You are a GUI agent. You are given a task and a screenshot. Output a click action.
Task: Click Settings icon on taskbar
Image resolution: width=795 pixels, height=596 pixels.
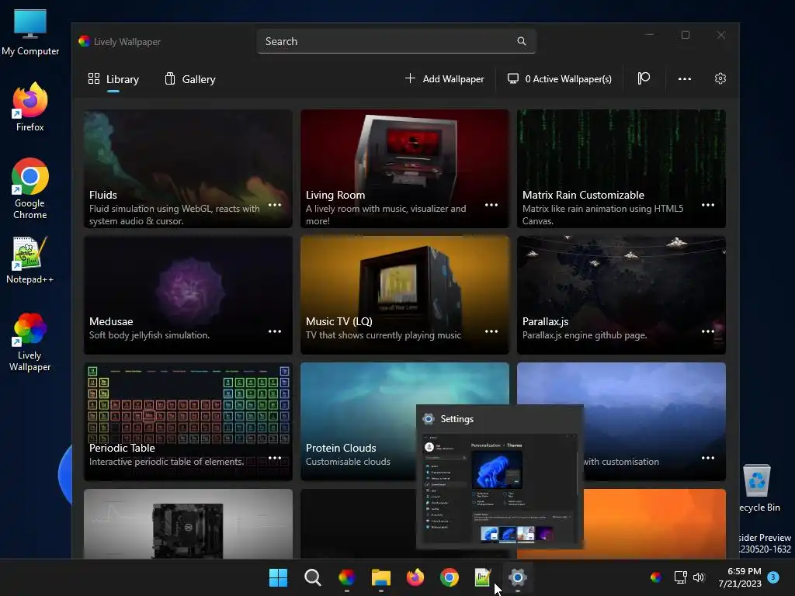(x=518, y=577)
